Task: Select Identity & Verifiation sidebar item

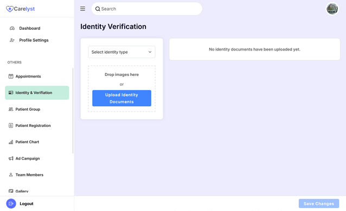Action: pyautogui.click(x=37, y=93)
